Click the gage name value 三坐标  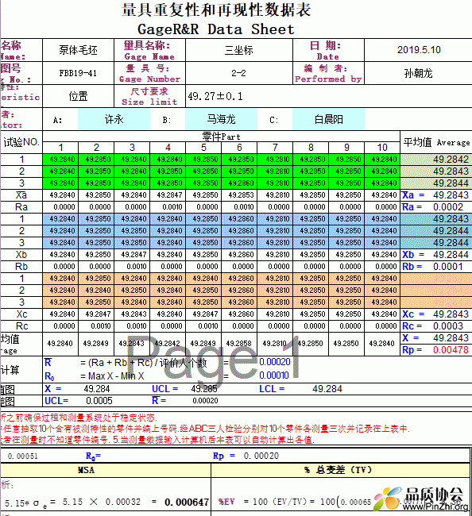(239, 50)
